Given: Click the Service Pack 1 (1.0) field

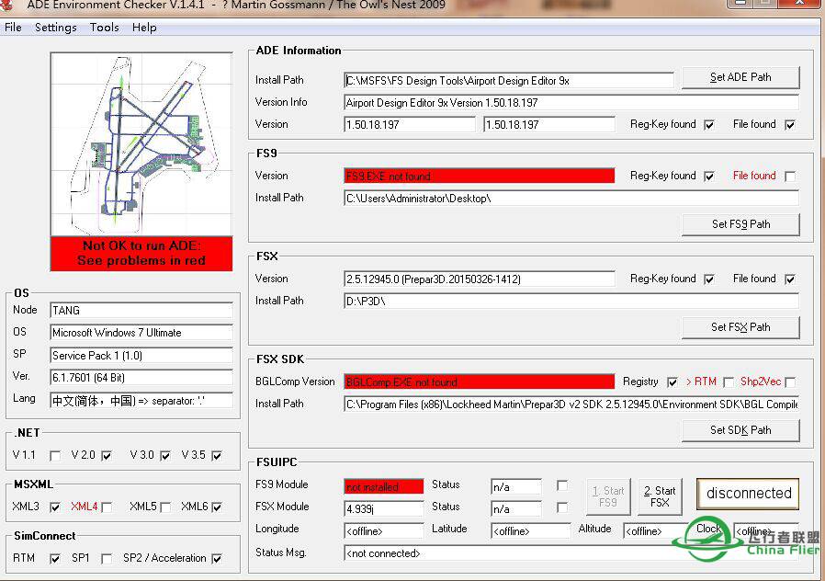Looking at the screenshot, I should tap(141, 355).
